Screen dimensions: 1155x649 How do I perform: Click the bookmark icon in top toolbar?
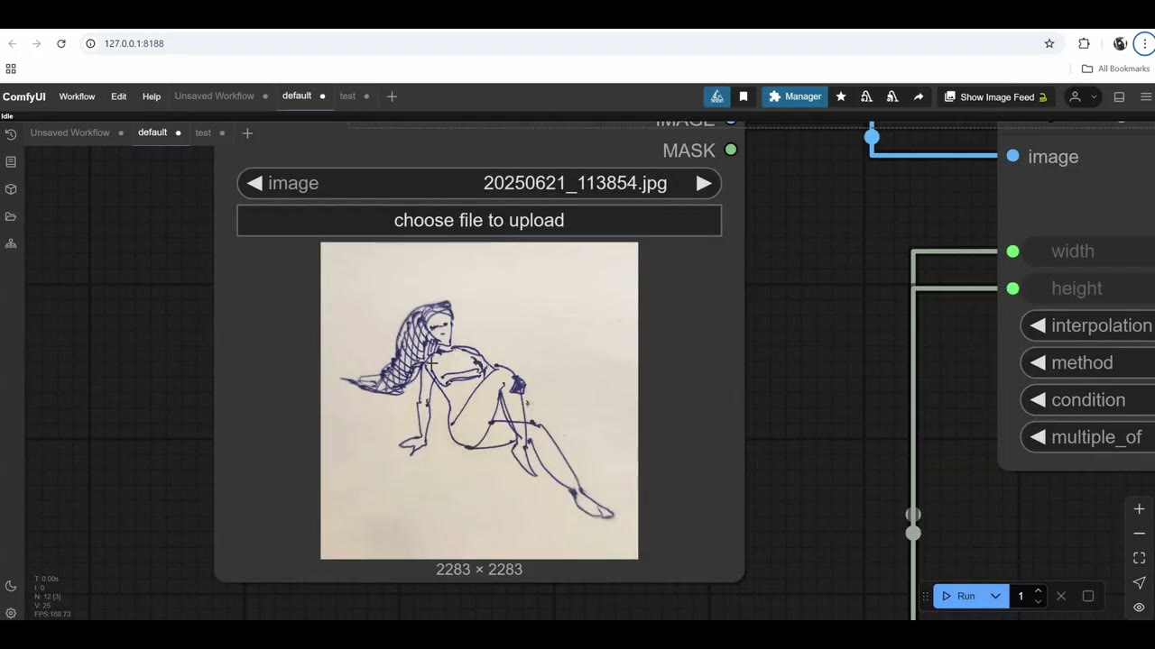[x=744, y=96]
